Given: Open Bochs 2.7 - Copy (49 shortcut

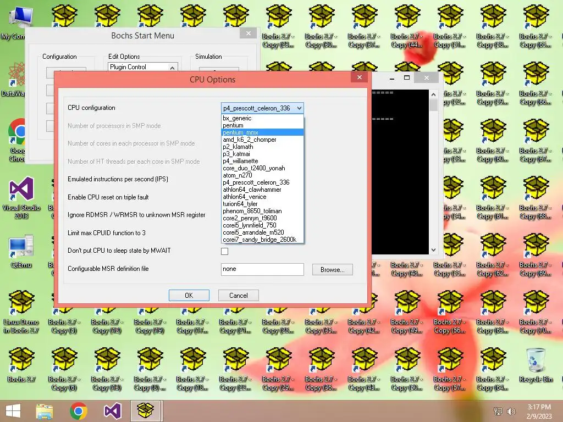Looking at the screenshot, I should coord(407,312).
